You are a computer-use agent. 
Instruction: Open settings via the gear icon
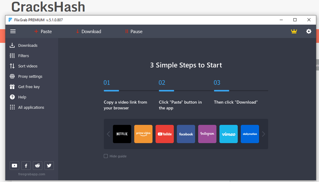click(309, 31)
